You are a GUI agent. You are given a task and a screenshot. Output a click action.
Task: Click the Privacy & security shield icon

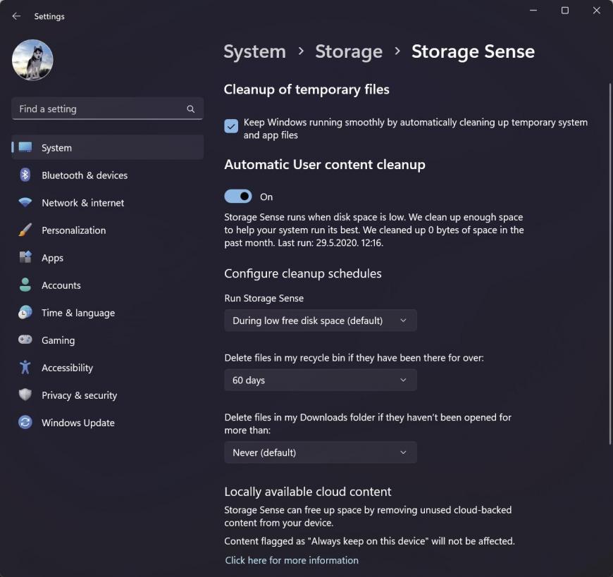25,395
